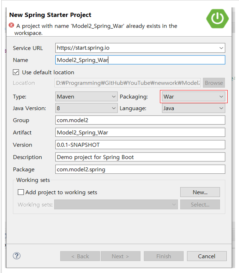The image size is (239, 273).
Task: Click the disabled Location path field
Action: pos(127,83)
